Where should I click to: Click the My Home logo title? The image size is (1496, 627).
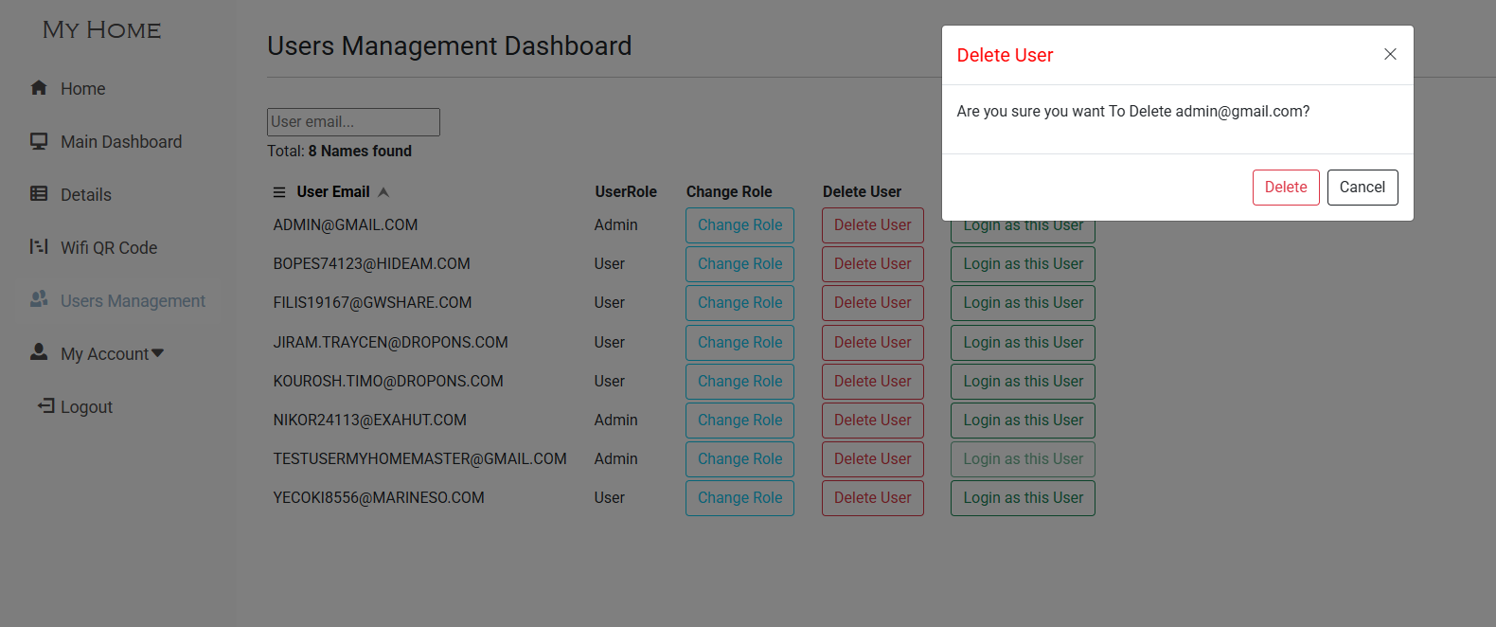pyautogui.click(x=101, y=30)
